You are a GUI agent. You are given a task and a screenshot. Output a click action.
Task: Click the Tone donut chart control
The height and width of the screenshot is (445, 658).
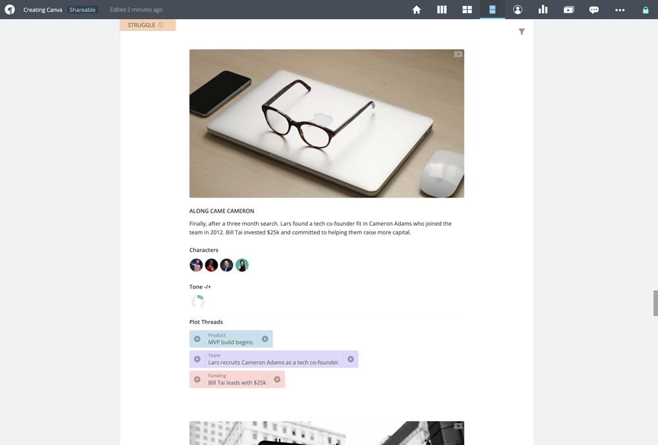[x=197, y=301]
